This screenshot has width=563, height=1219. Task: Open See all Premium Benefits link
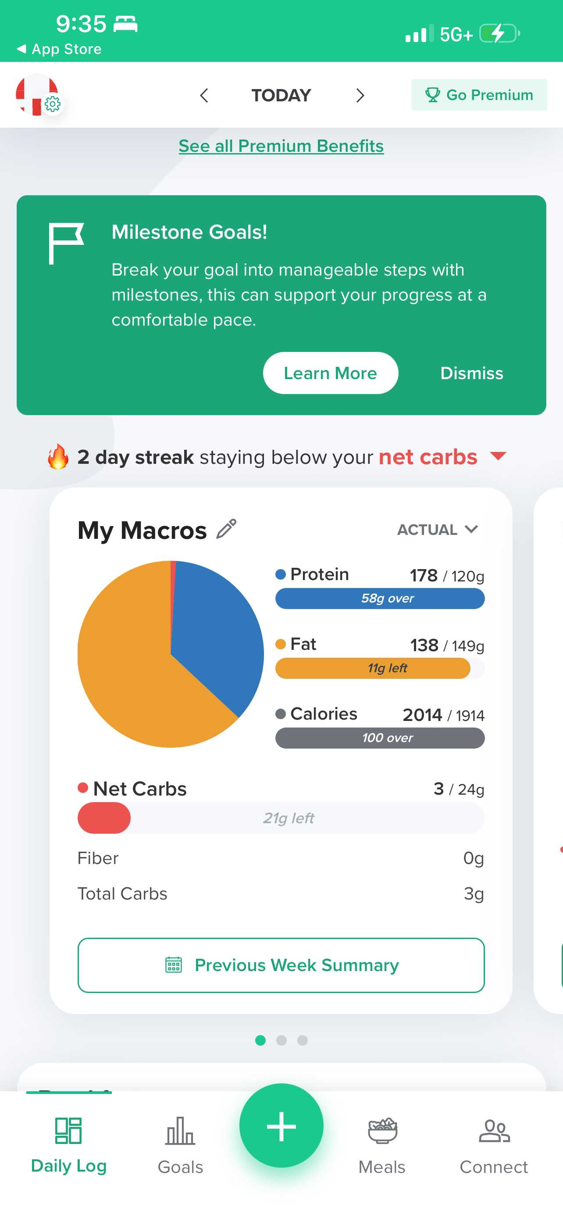[281, 146]
